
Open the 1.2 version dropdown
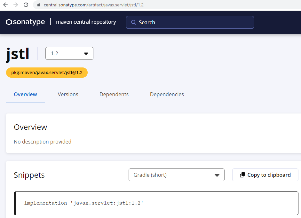click(x=69, y=53)
